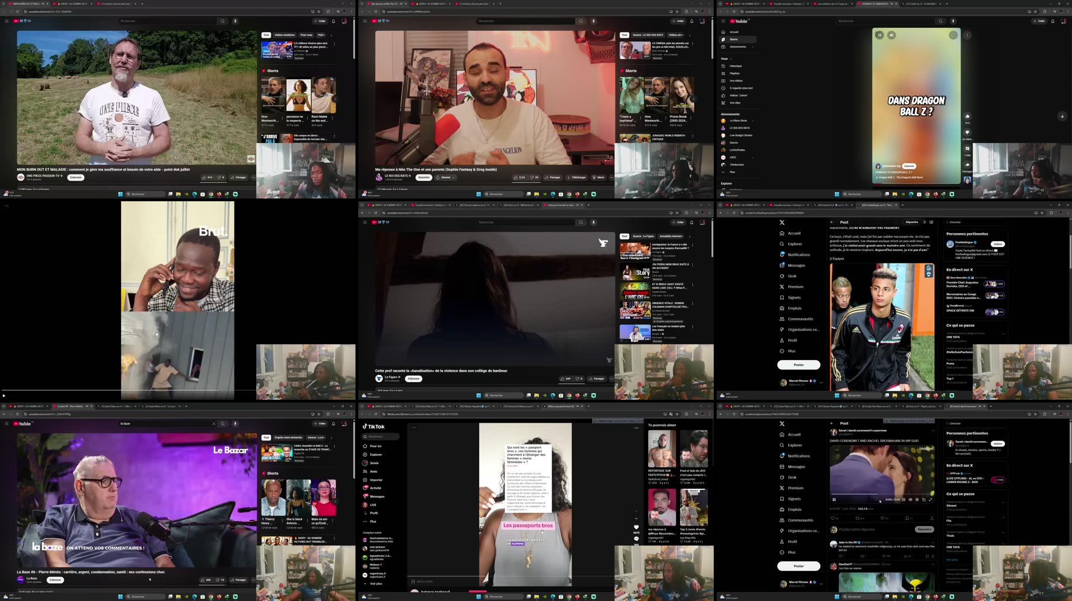The width and height of the screenshot is (1072, 601).
Task: Expand the Dragon Ball Z short to fullscreen
Action: point(953,35)
